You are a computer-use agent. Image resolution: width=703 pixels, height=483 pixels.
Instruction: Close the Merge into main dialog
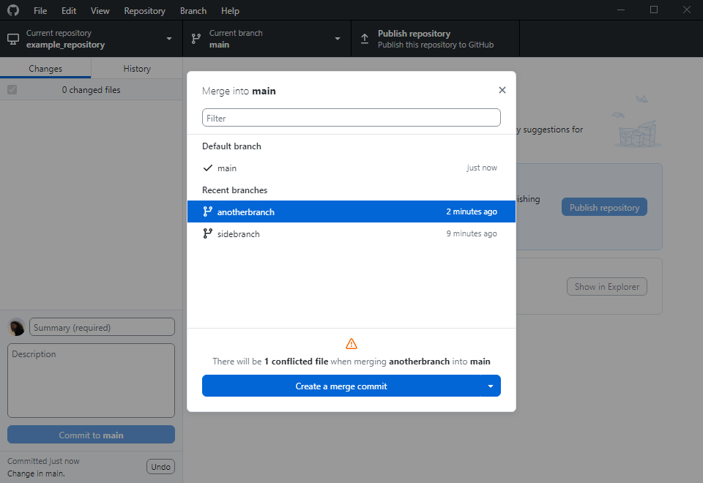[x=502, y=90]
